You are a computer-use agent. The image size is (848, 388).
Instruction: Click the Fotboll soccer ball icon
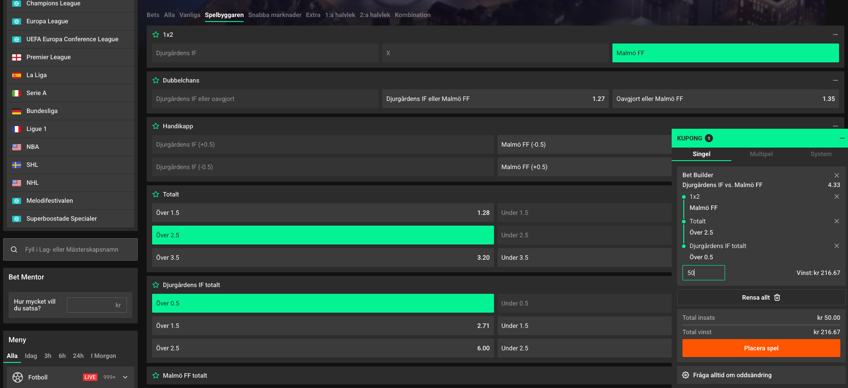click(17, 377)
